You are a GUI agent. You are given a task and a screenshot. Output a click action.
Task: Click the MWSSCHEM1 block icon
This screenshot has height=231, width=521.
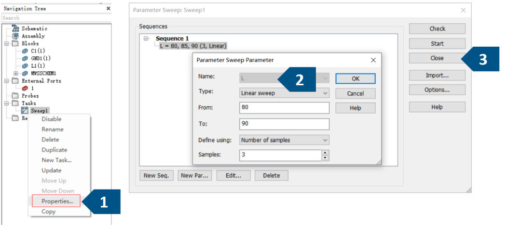(x=25, y=73)
